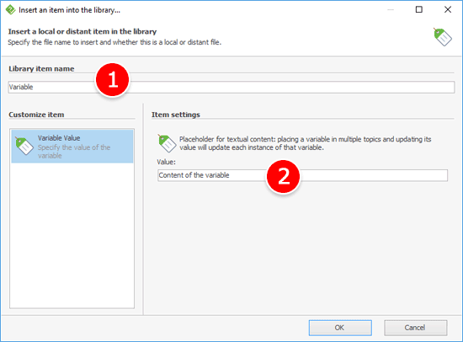The height and width of the screenshot is (342, 463).
Task: Click the vertical splitter between the panels
Action: click(143, 209)
